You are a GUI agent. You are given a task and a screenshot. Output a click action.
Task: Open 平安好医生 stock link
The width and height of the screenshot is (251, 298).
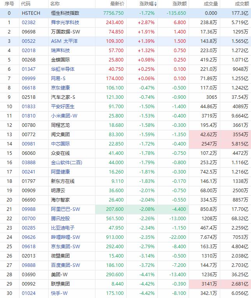click(63, 107)
